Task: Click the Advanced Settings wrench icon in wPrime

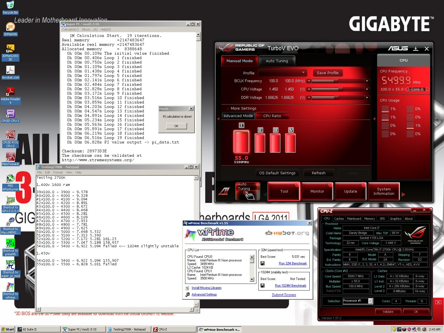Action: coord(187,295)
